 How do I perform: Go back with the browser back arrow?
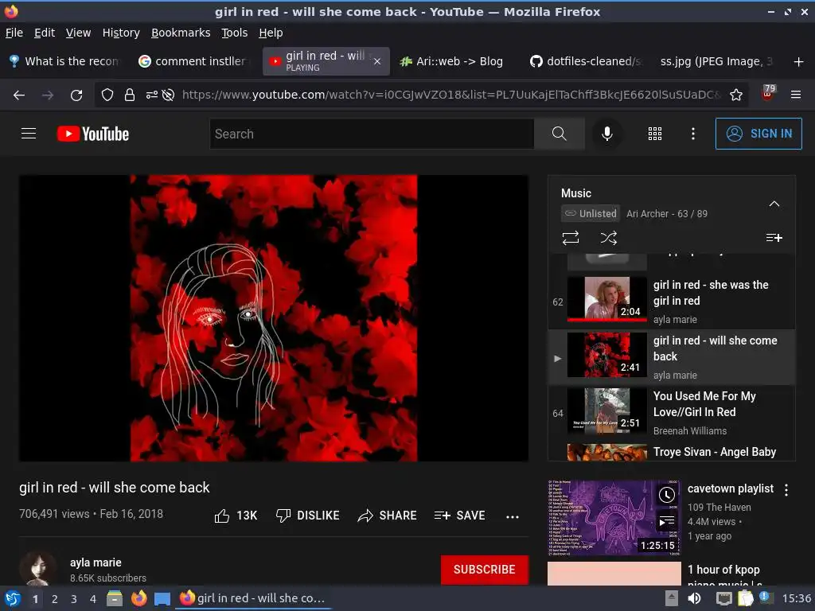[19, 95]
